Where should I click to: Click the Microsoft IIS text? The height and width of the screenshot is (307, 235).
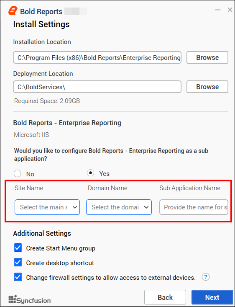pos(31,135)
